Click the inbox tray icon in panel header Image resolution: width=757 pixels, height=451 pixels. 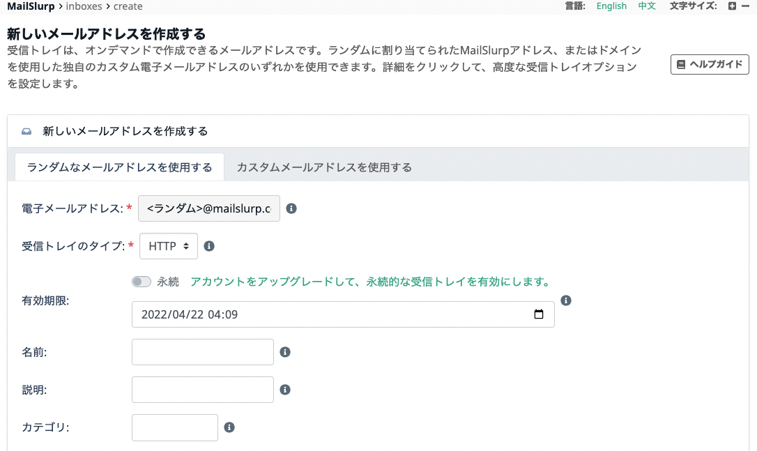[26, 131]
